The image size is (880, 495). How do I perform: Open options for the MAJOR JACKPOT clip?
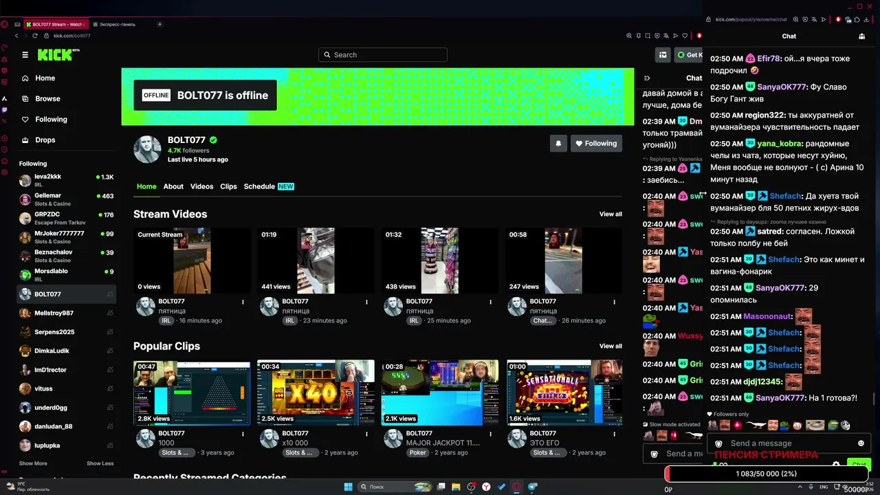490,434
